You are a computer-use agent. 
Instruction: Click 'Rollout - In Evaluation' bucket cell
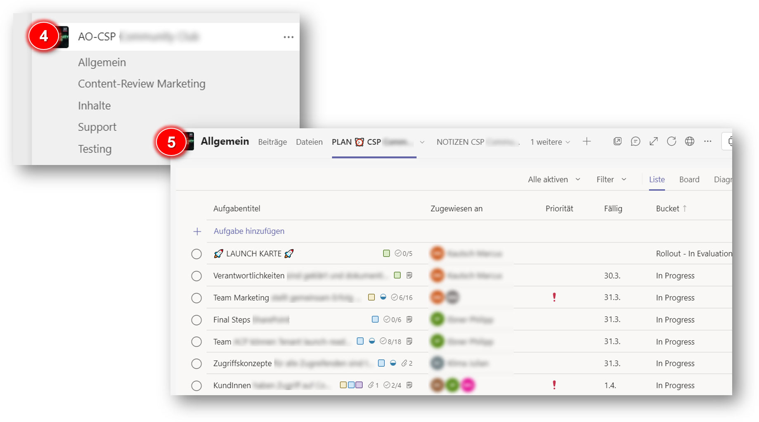(694, 254)
